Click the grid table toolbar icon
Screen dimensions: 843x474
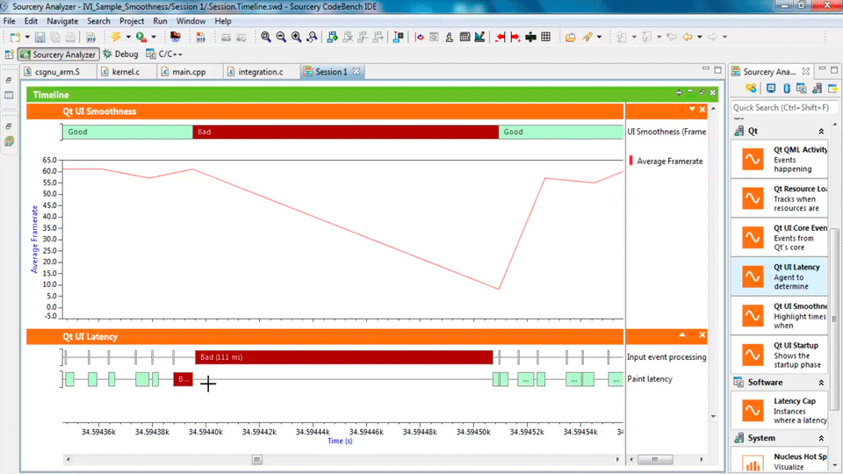click(x=545, y=37)
